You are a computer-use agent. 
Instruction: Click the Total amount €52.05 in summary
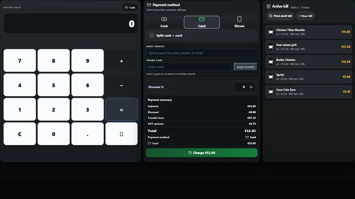pyautogui.click(x=250, y=131)
